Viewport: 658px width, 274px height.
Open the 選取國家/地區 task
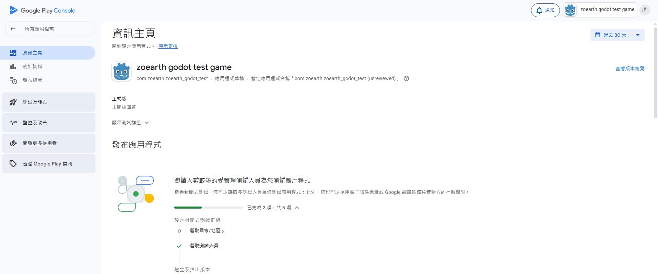point(207,231)
